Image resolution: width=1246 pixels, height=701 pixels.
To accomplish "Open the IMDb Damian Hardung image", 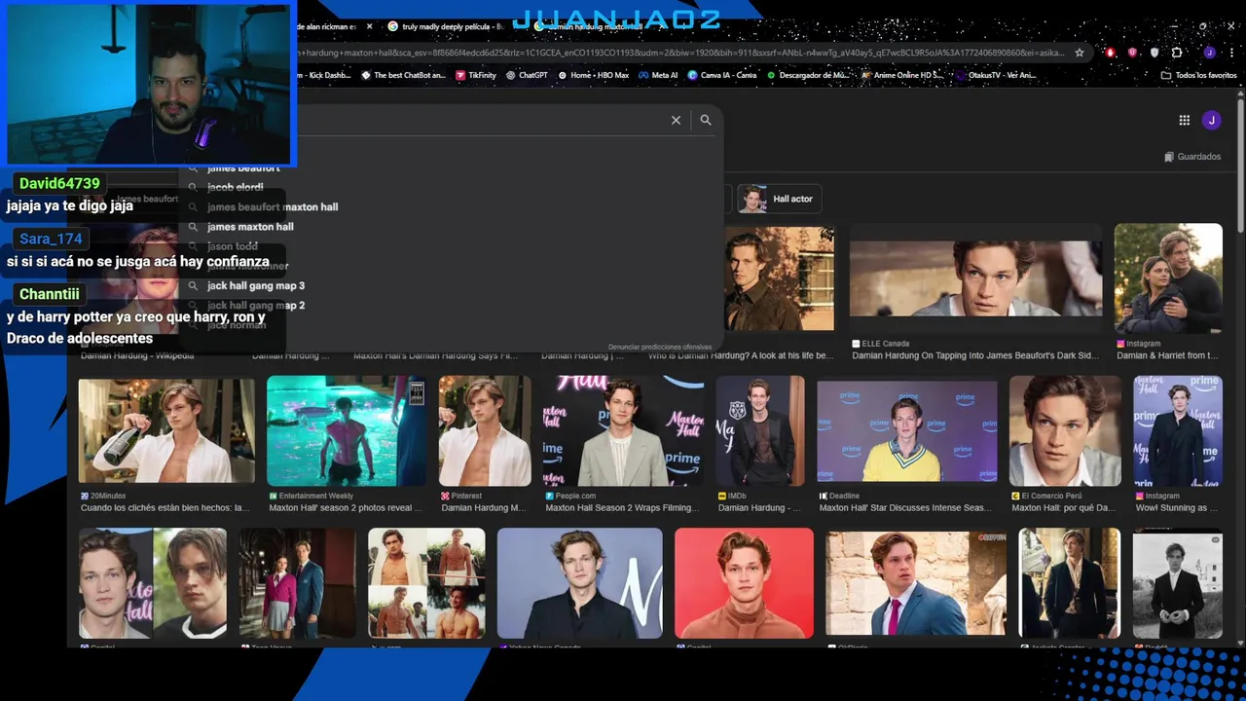I will (x=760, y=430).
